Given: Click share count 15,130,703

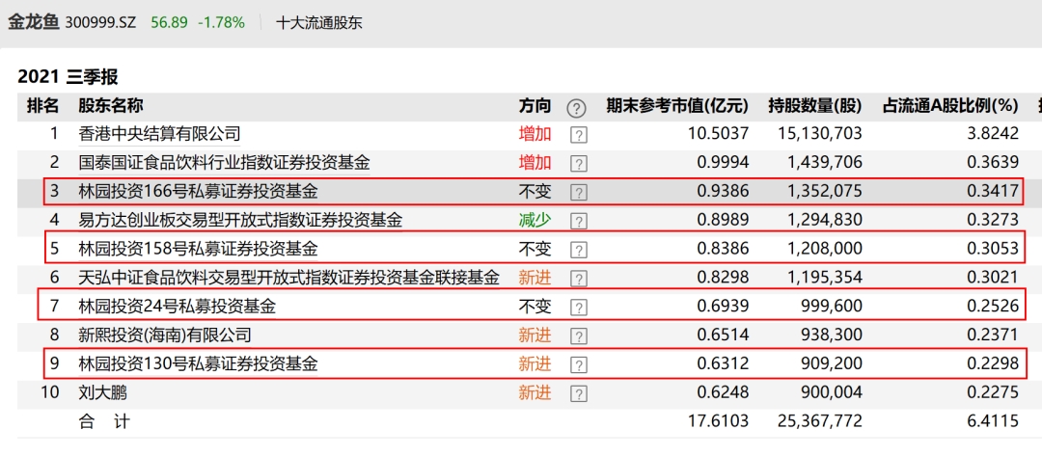Looking at the screenshot, I should 820,134.
